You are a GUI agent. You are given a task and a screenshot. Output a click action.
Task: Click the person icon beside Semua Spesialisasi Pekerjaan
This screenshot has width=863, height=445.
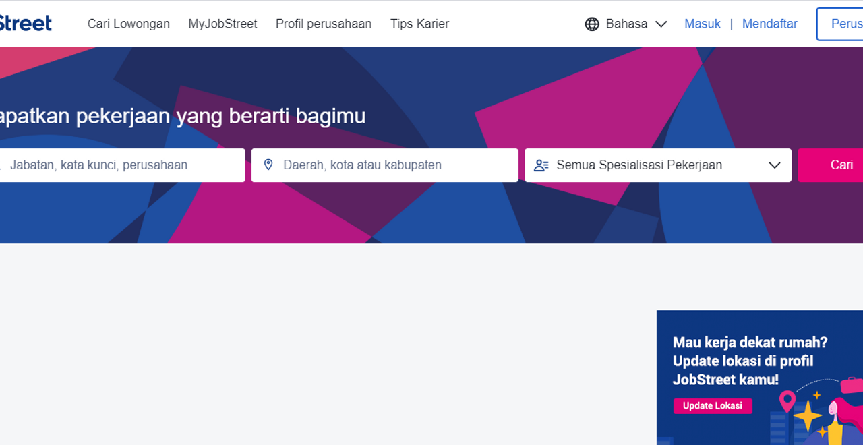(x=541, y=165)
